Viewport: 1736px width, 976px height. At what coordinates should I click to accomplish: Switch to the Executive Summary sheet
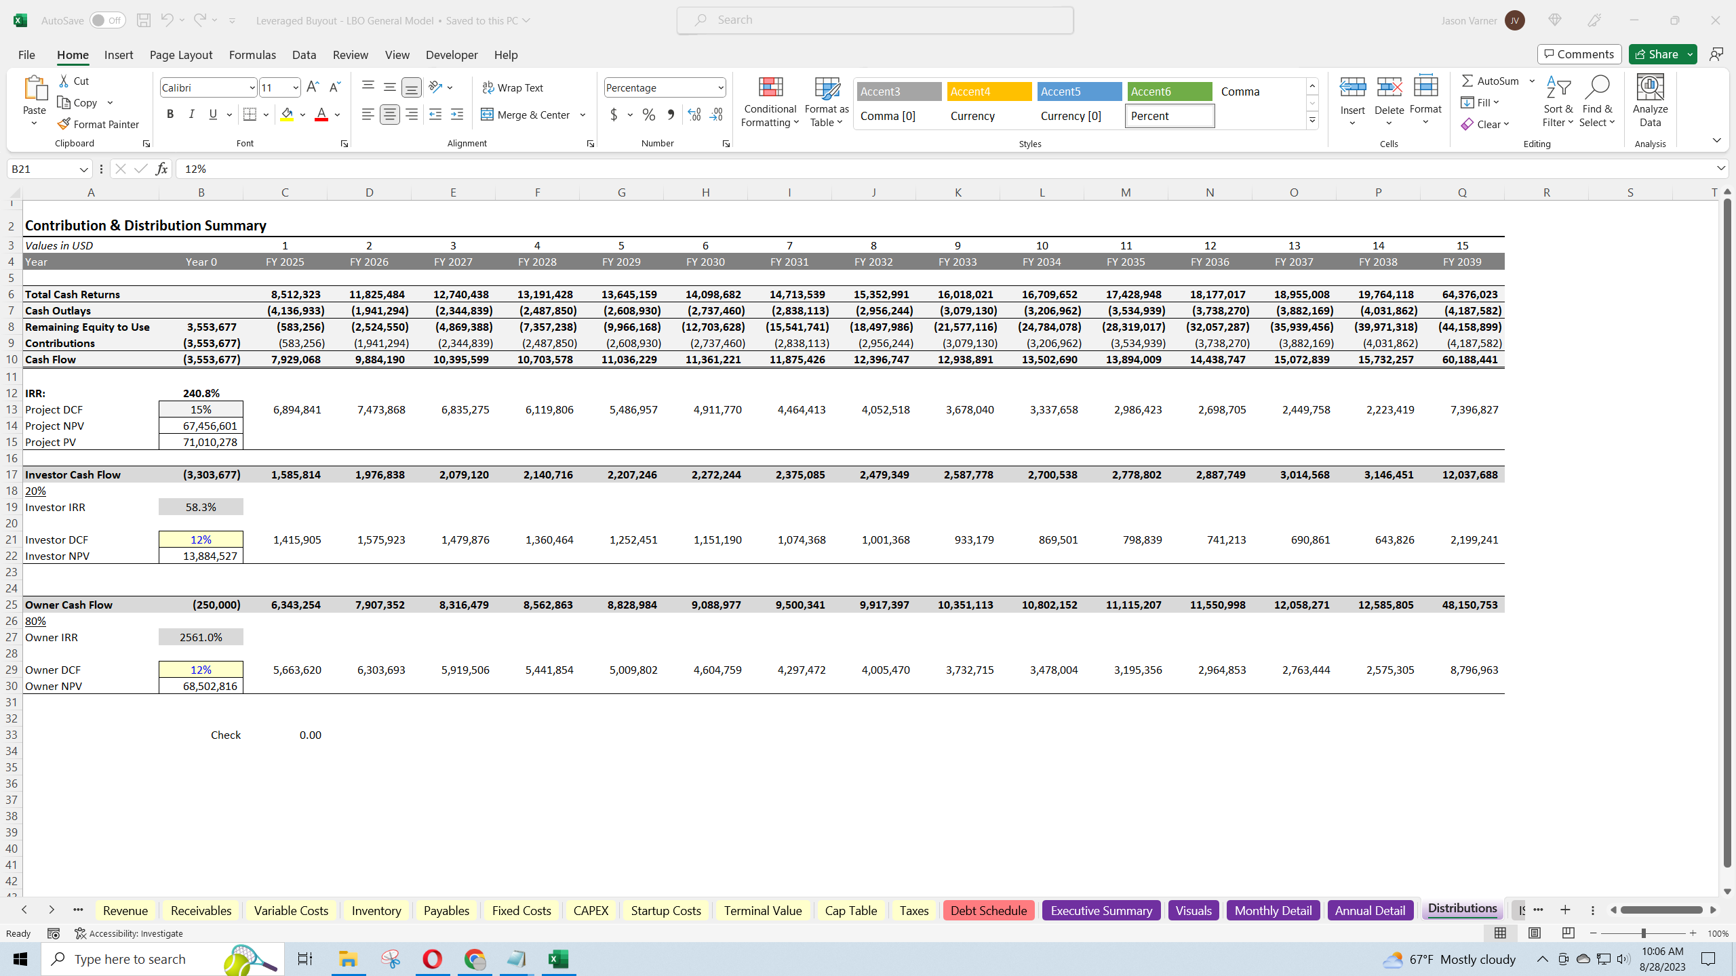[1101, 910]
